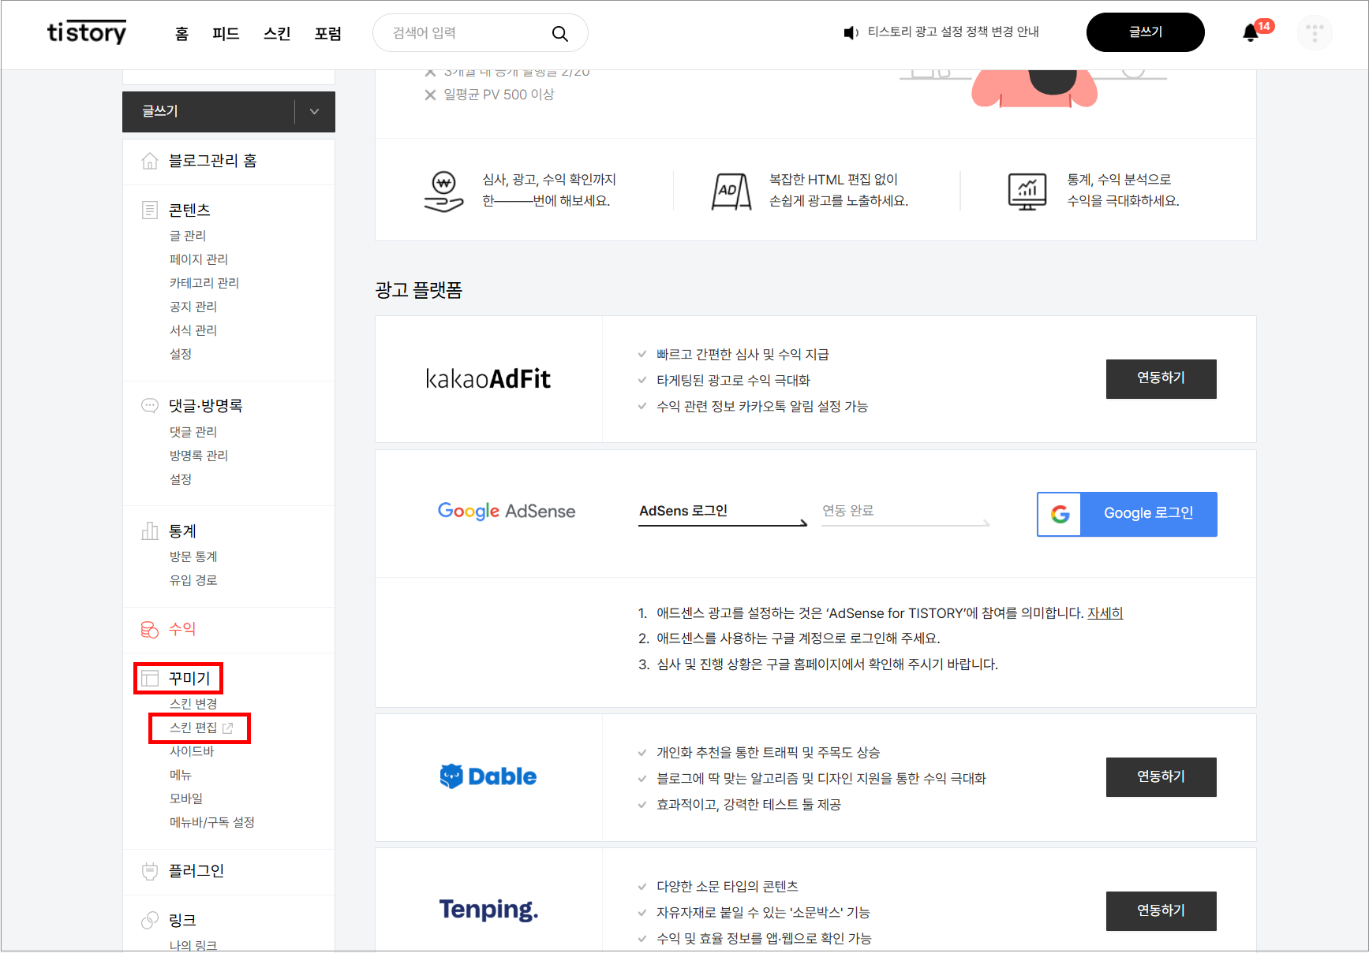1369x953 pixels.
Task: Select 스킨 변경 in sidebar
Action: pos(193,704)
